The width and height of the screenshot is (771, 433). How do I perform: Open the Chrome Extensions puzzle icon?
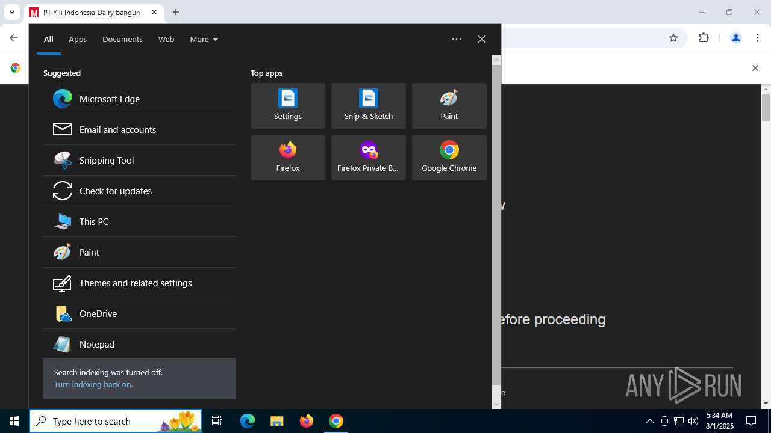coord(704,38)
